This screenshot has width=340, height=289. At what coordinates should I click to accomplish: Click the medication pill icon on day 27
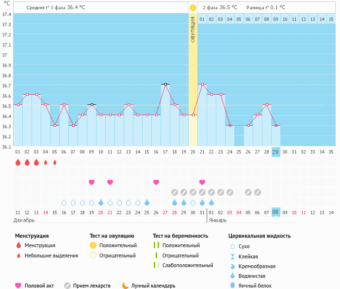click(258, 192)
